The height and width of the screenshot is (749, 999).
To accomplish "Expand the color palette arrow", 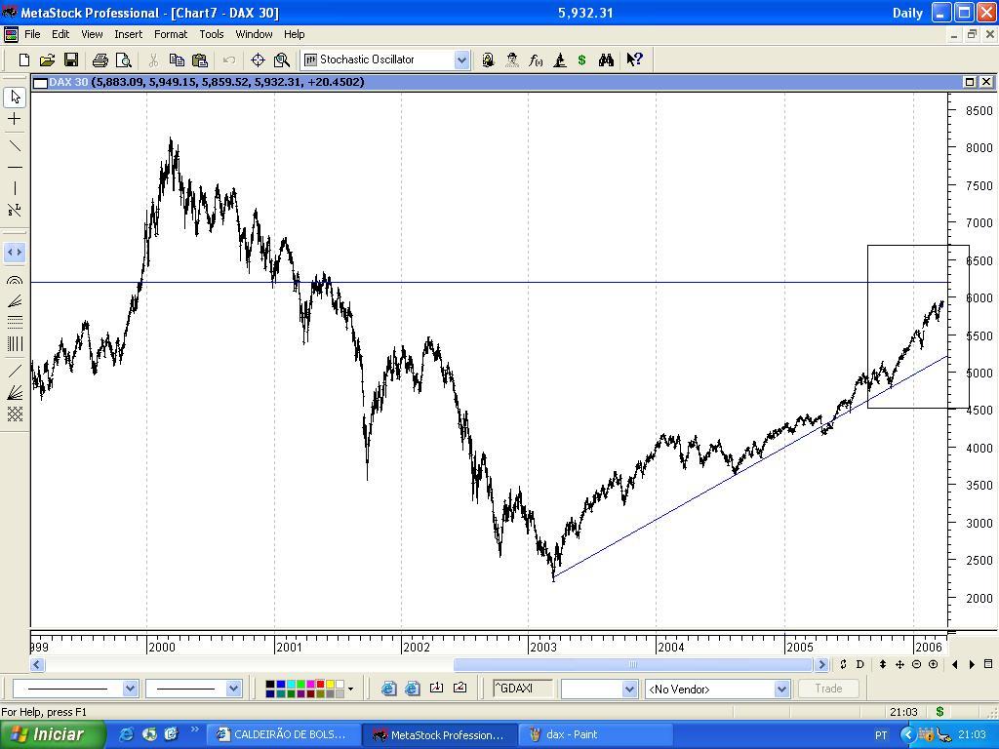I will (350, 689).
